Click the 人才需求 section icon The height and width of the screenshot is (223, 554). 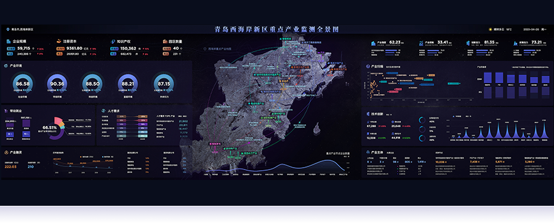coord(103,111)
